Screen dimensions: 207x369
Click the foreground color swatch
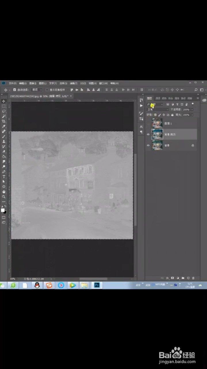(x=3, y=210)
